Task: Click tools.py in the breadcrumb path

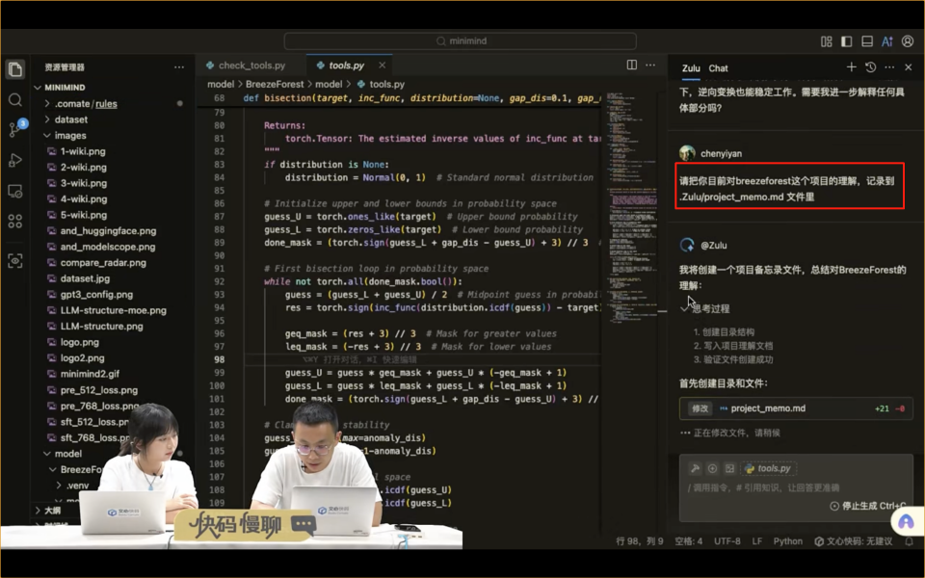Action: point(387,85)
